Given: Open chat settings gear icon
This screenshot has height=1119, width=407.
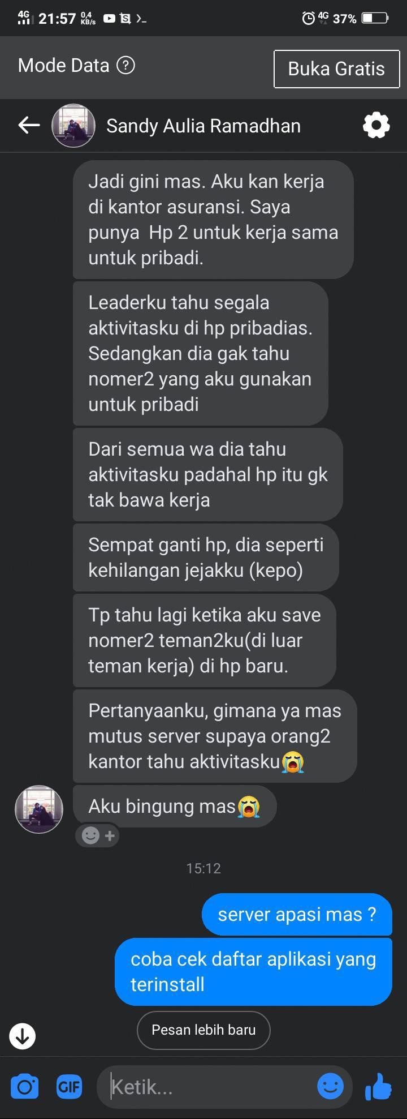Looking at the screenshot, I should coord(376,125).
